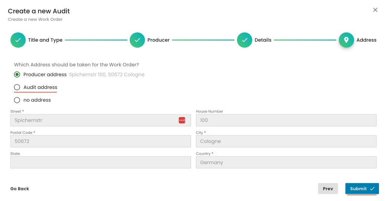Viewport: 385px width, 201px height.
Task: Open the Details step label
Action: pos(263,40)
